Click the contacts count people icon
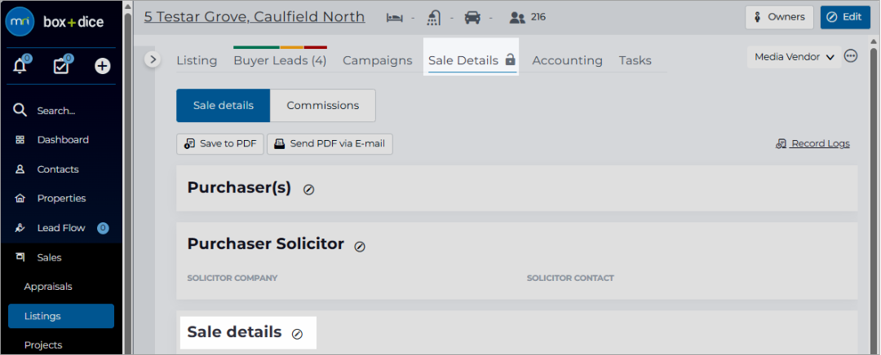 (517, 17)
